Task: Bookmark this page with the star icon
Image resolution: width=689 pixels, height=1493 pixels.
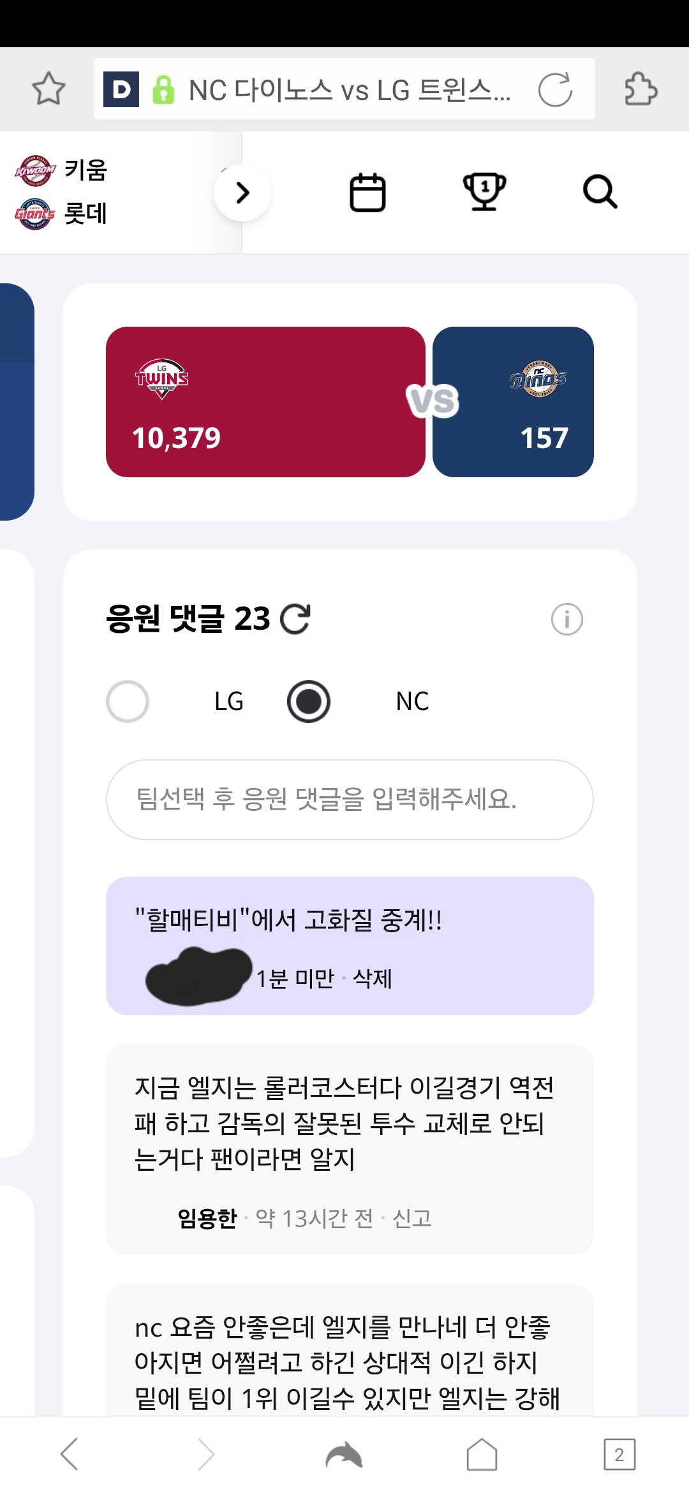Action: coord(48,89)
